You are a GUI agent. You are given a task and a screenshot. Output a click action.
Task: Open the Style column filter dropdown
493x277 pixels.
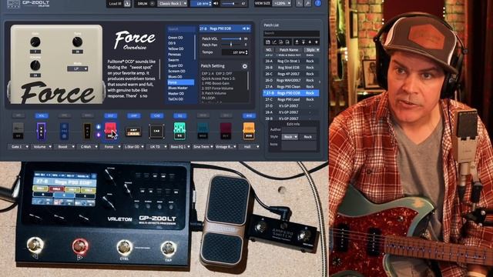click(x=312, y=50)
